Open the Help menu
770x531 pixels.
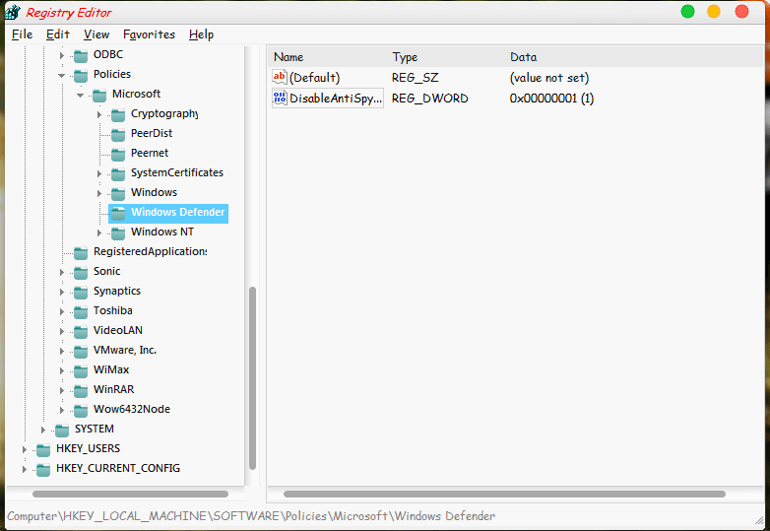(x=201, y=34)
